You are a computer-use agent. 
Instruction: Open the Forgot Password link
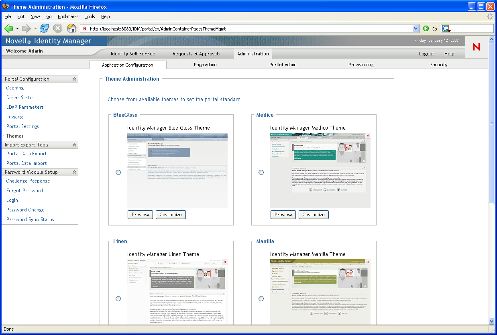coord(24,191)
